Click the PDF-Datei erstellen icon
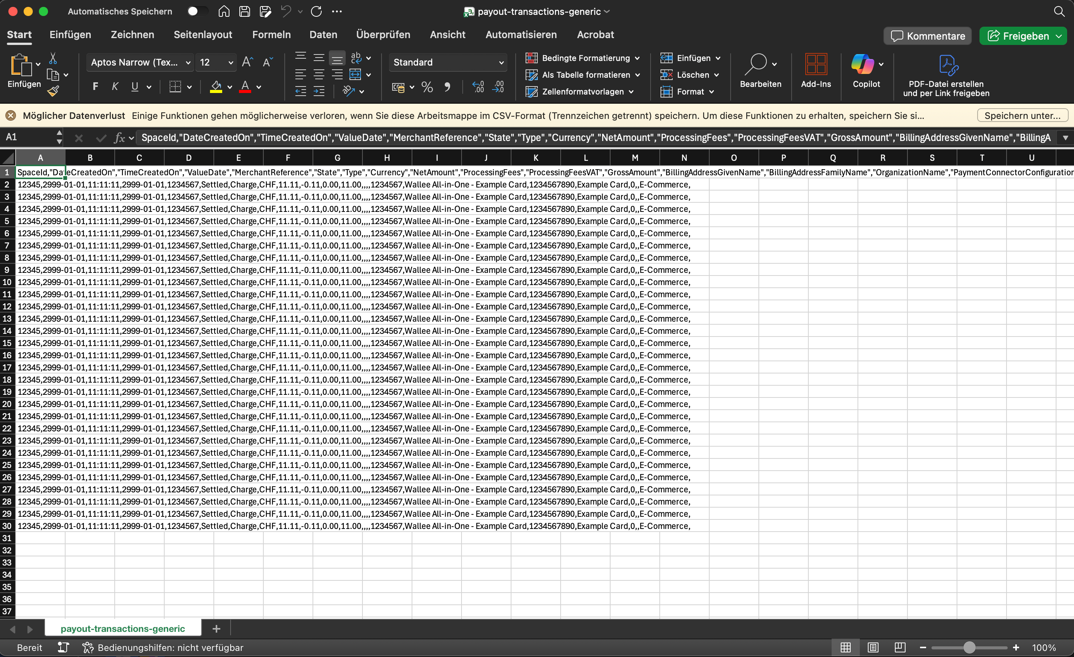The height and width of the screenshot is (657, 1074). 947,65
